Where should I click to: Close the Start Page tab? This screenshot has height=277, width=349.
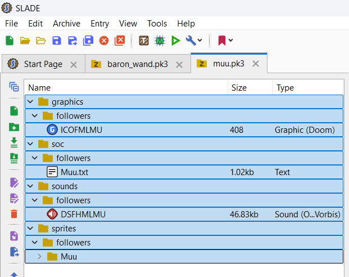74,65
